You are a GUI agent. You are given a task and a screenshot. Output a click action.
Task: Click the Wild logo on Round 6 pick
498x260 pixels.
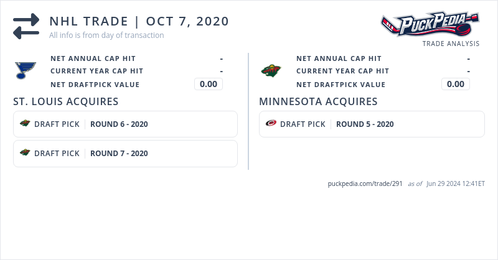(25, 124)
